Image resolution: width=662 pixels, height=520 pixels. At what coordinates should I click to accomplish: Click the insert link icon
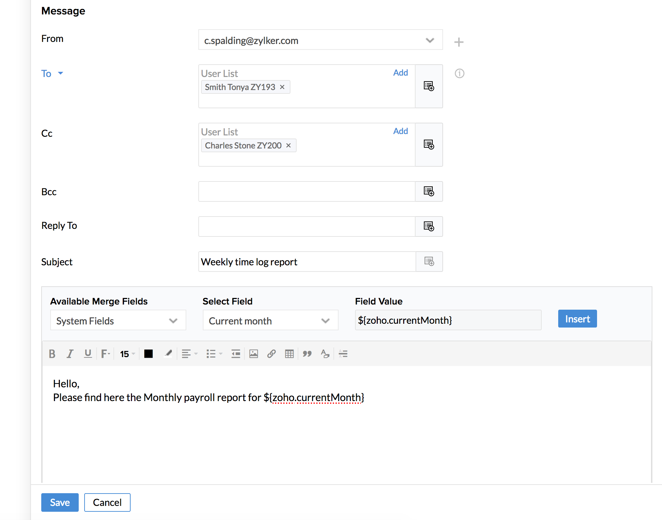coord(272,354)
